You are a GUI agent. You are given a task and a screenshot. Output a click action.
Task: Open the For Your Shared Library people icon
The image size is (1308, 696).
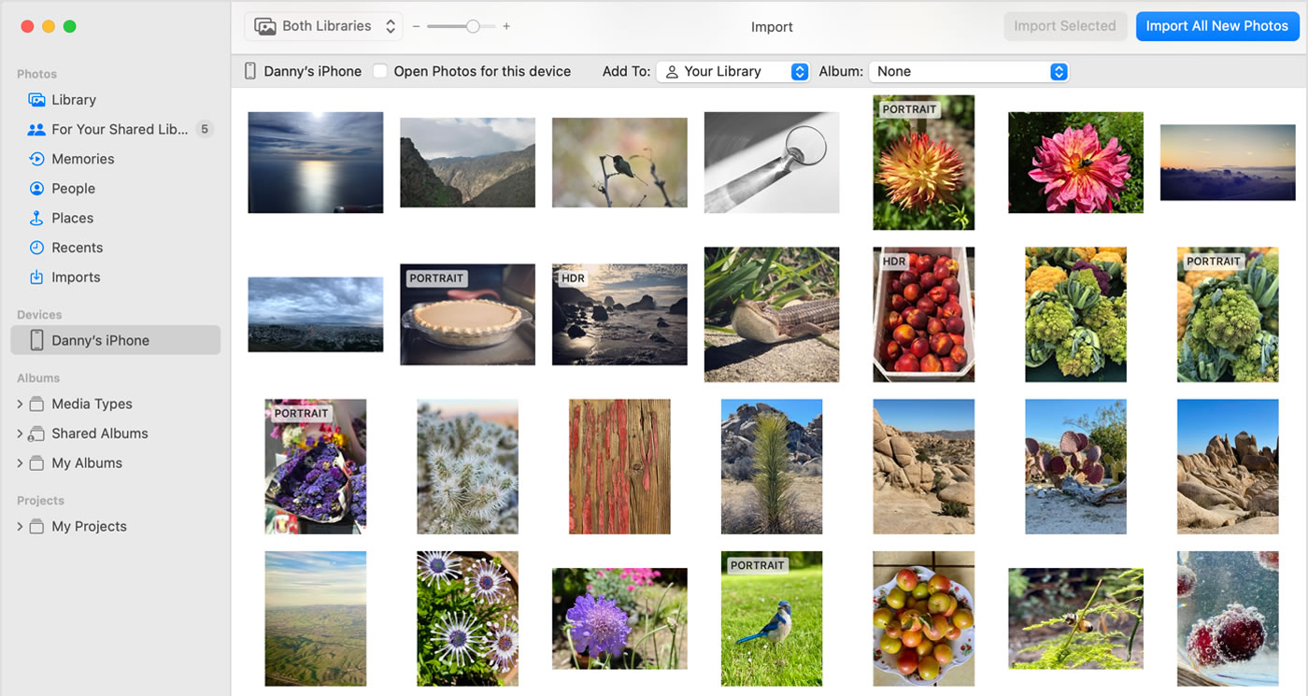click(36, 130)
